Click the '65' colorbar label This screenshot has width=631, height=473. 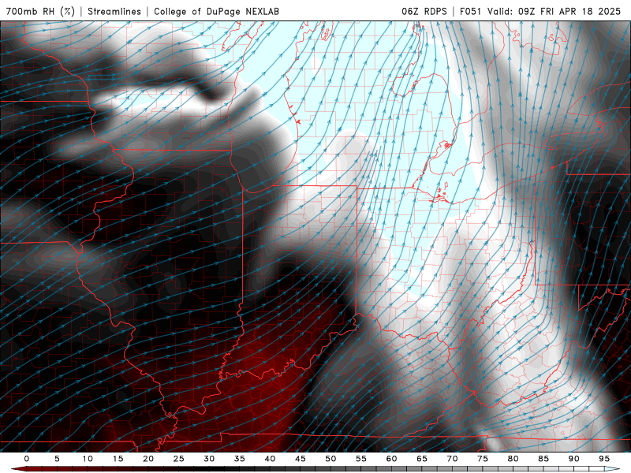click(x=422, y=459)
